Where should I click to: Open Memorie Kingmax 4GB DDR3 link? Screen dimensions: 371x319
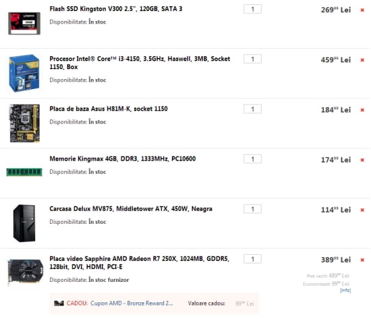[x=122, y=159]
